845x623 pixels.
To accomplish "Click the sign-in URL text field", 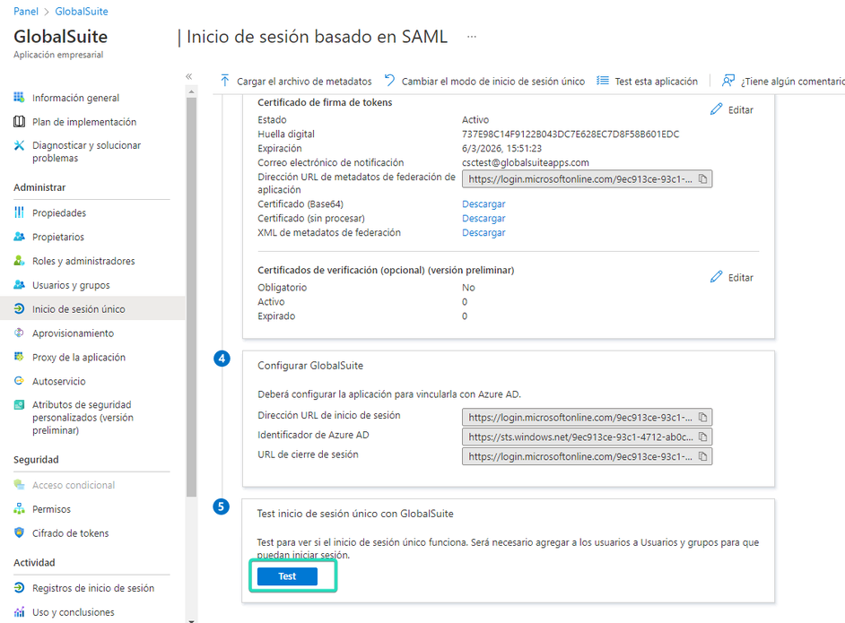I will pyautogui.click(x=579, y=417).
